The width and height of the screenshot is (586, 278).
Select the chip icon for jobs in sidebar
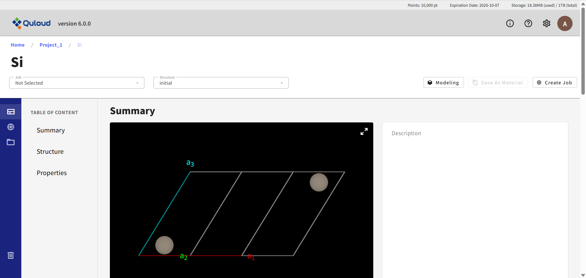[11, 127]
